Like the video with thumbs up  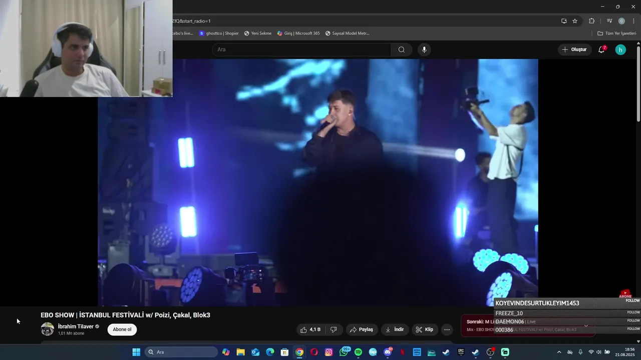[310, 329]
